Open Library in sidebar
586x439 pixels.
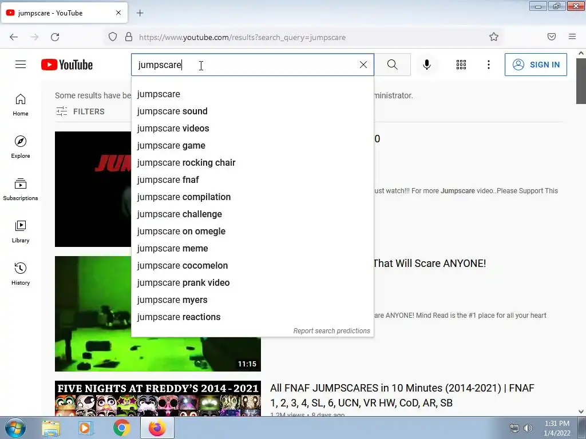tap(21, 232)
